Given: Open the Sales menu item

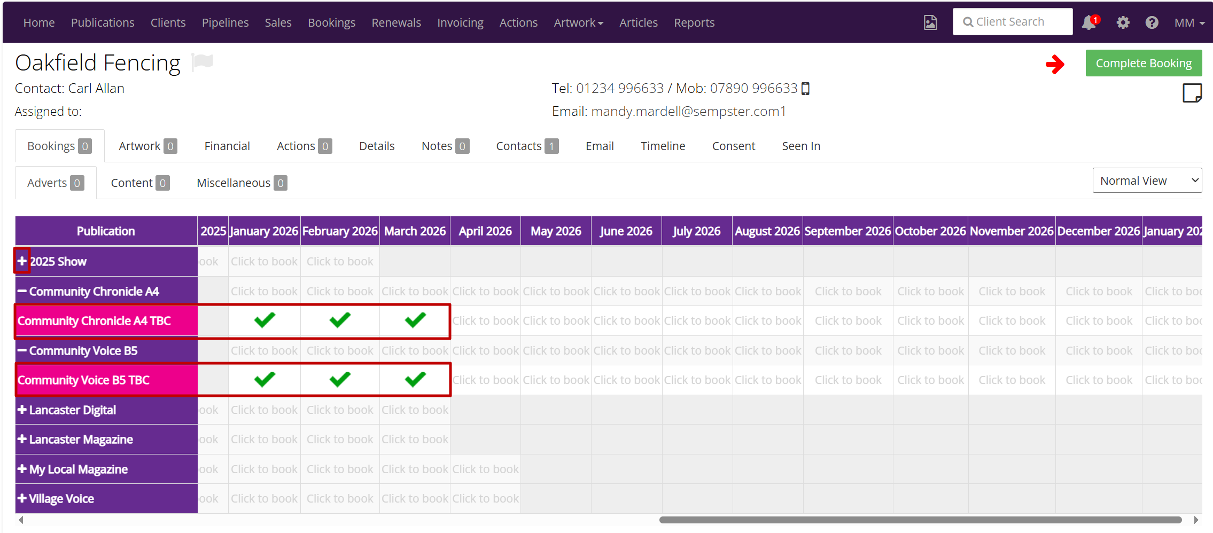Looking at the screenshot, I should (x=278, y=22).
